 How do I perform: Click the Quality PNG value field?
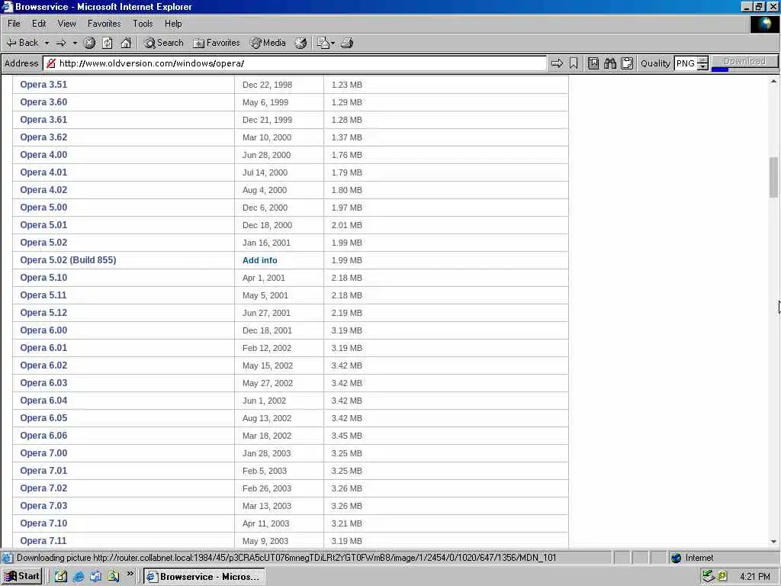pyautogui.click(x=686, y=63)
